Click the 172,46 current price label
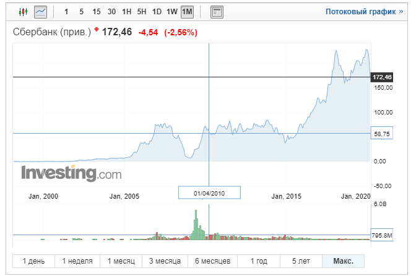This screenshot has width=416, height=276. (x=382, y=77)
